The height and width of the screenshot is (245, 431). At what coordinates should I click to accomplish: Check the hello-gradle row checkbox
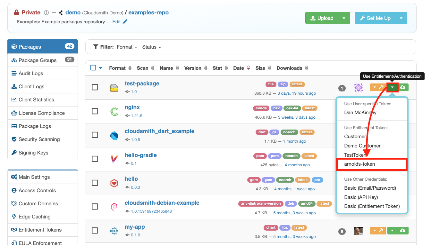coord(95,159)
